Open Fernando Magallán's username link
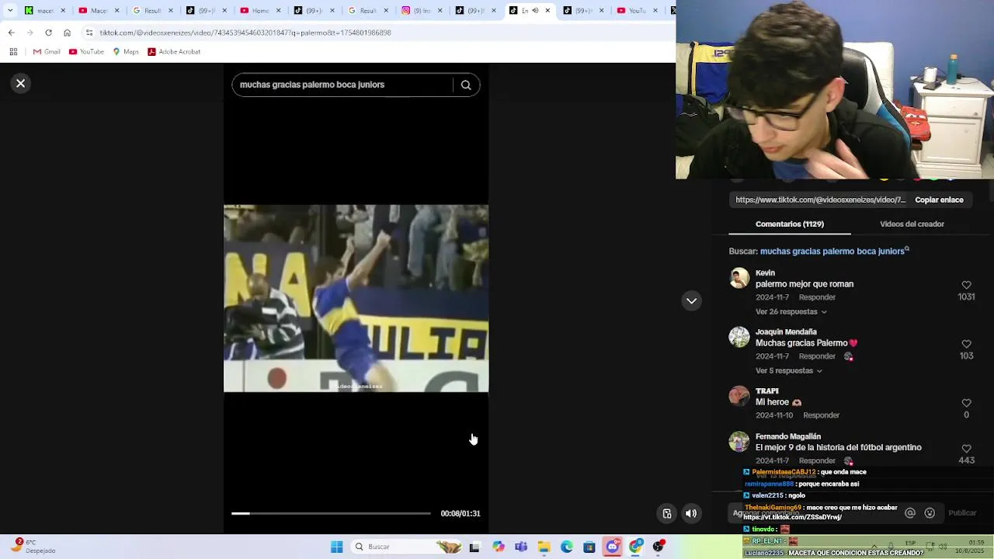The height and width of the screenshot is (559, 994). [x=787, y=436]
